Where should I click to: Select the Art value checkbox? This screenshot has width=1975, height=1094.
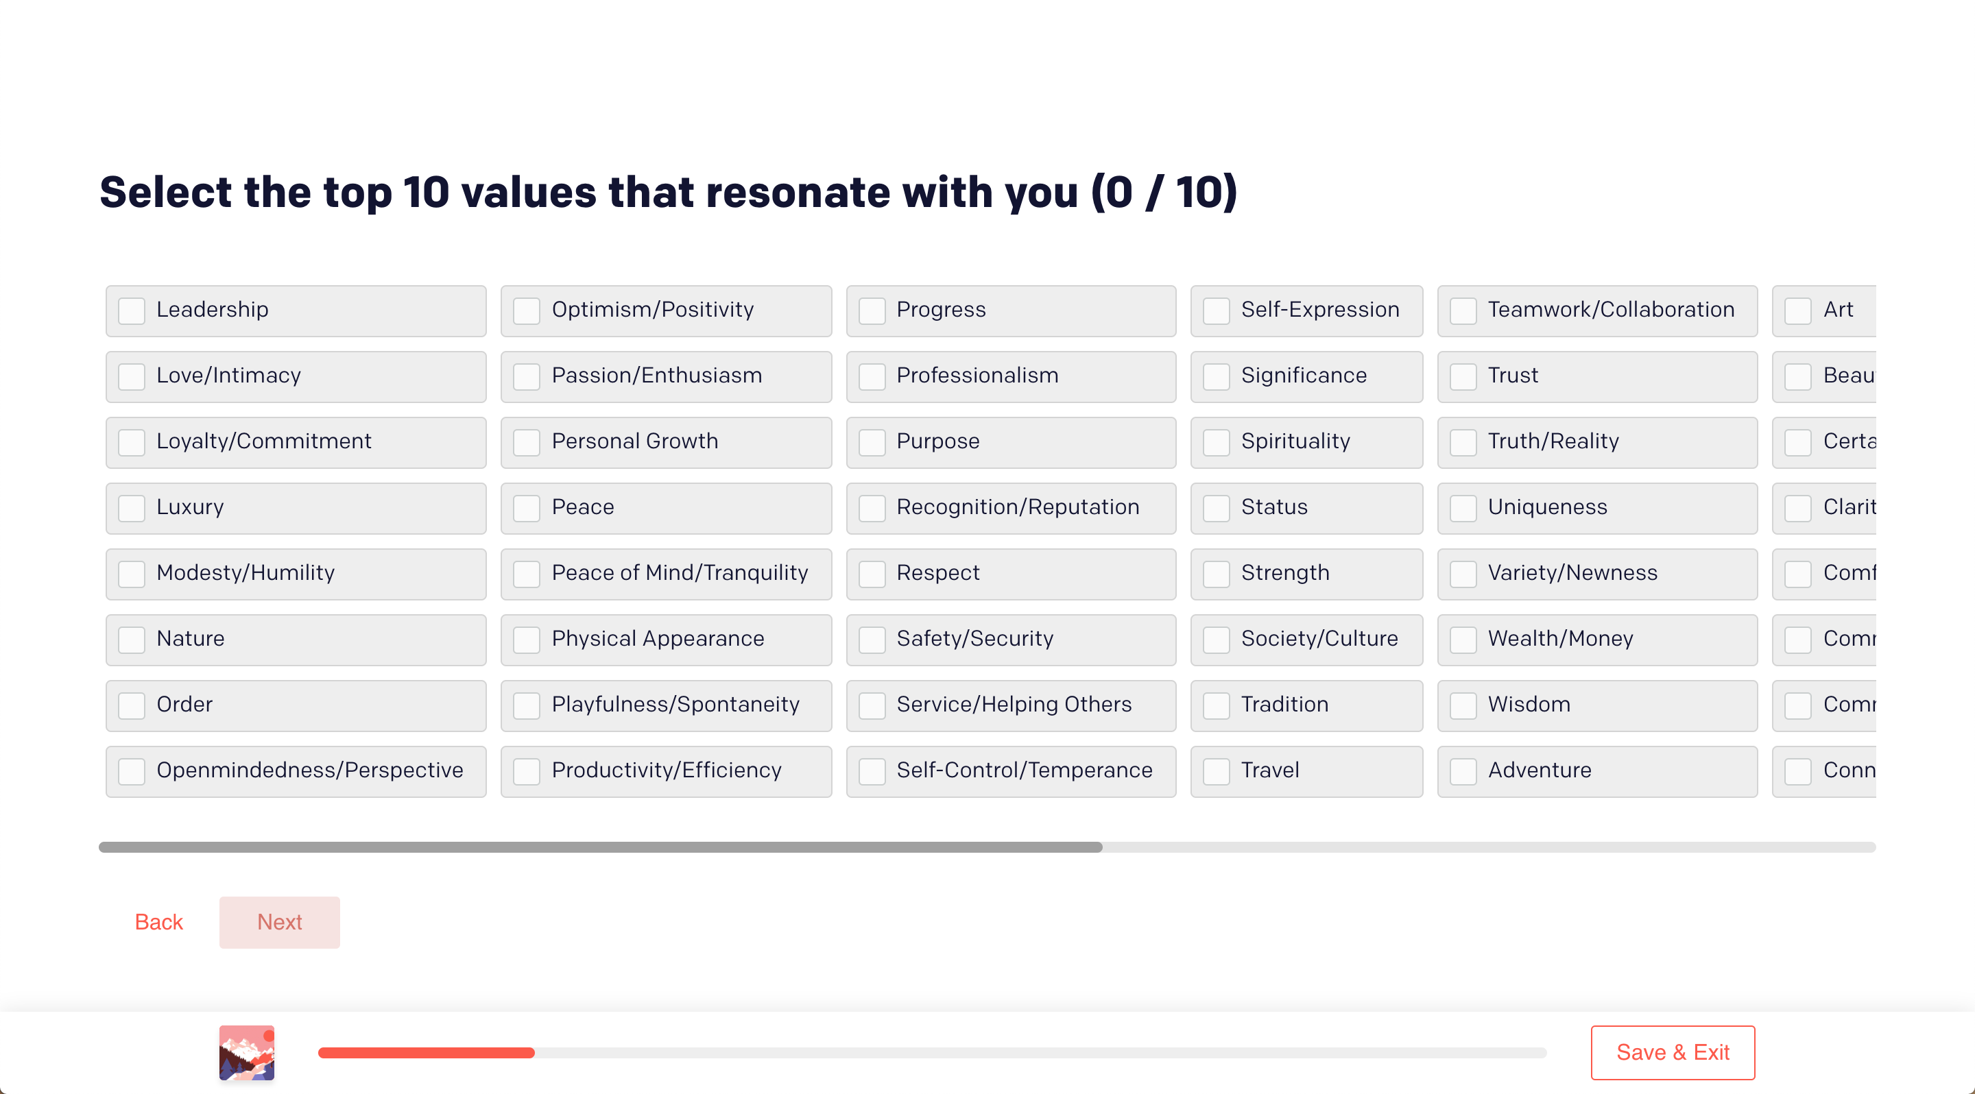[1798, 311]
